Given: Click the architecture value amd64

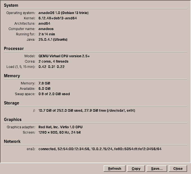Looking at the screenshot, I should click(44, 24).
